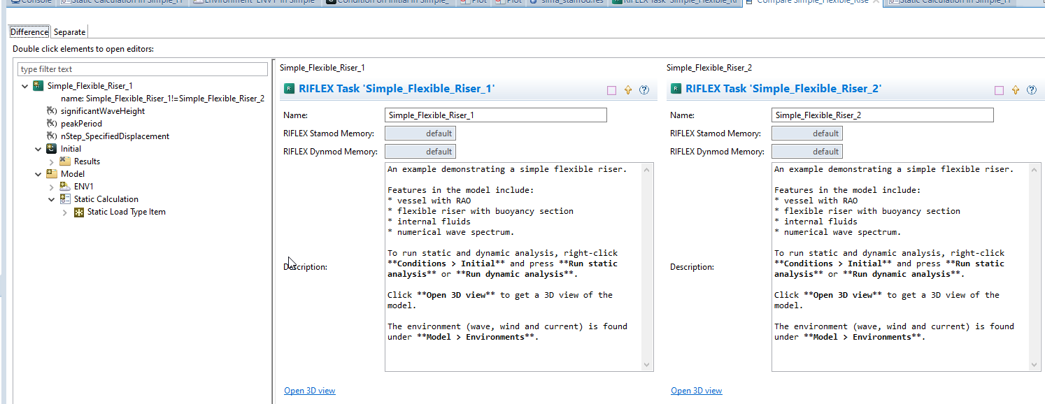
Task: Click down arrow of left description scrollbar
Action: [647, 365]
